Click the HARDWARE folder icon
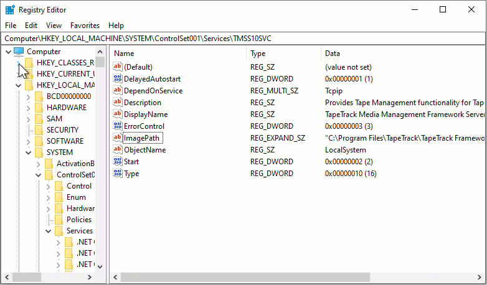Screen dimensions: 487x285 pyautogui.click(x=39, y=108)
